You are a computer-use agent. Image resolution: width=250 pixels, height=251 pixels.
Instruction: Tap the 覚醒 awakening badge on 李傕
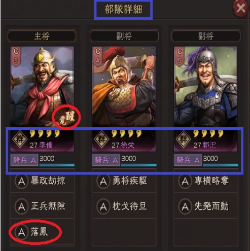click(x=67, y=118)
